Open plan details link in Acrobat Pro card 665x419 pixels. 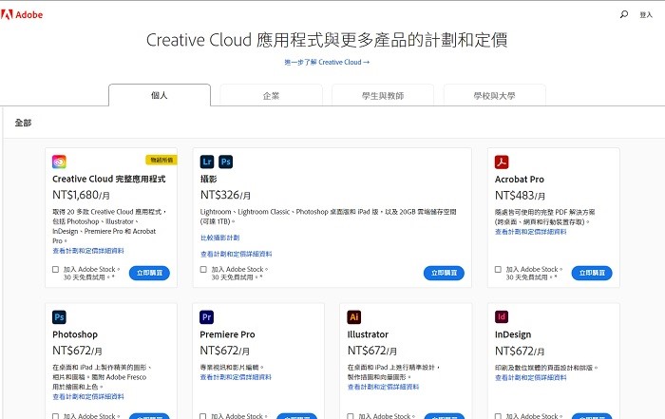530,232
